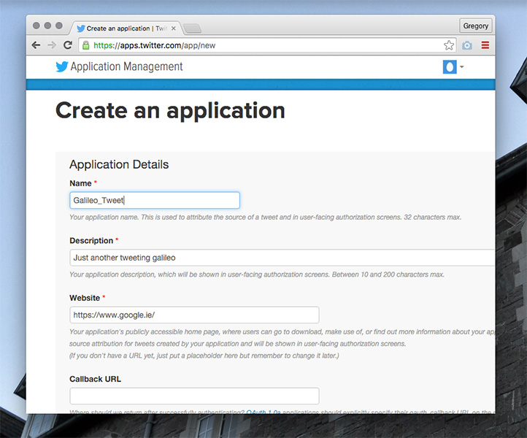This screenshot has height=438, width=527.
Task: Click the Application Management header link
Action: [x=126, y=66]
